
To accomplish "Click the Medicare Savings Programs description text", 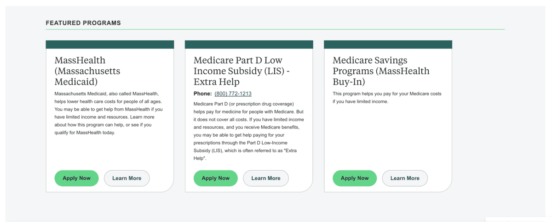I will (x=387, y=98).
